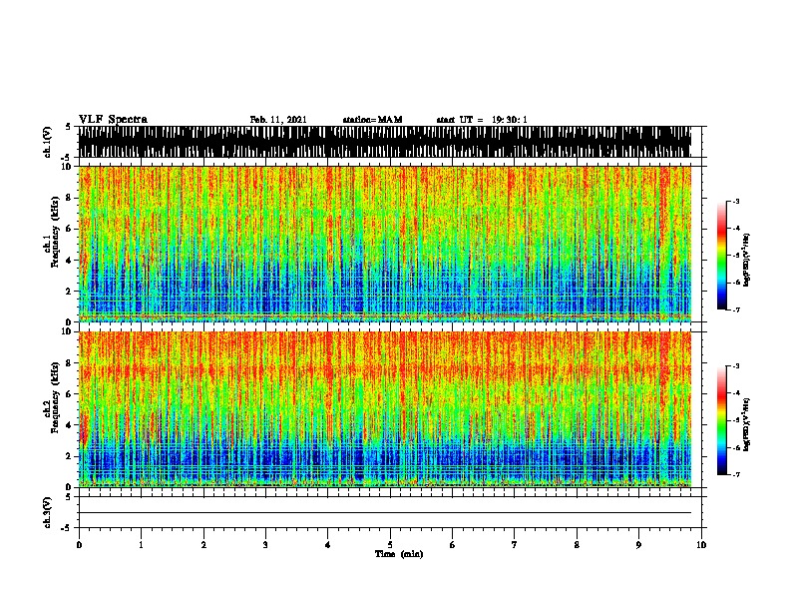Click the "2" tick on the time axis
Image resolution: width=790 pixels, height=611 pixels.
203,545
